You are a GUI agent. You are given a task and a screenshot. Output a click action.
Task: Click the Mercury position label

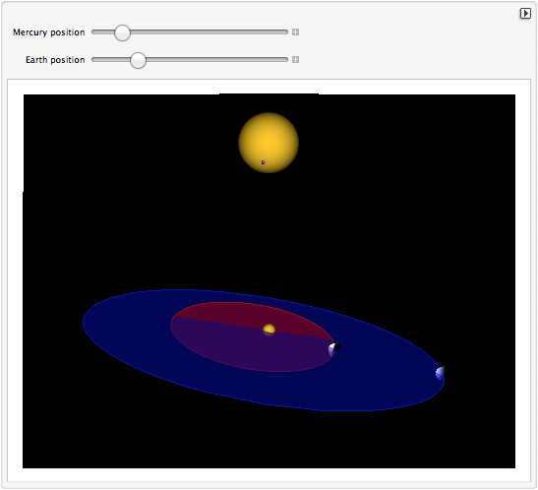point(49,32)
